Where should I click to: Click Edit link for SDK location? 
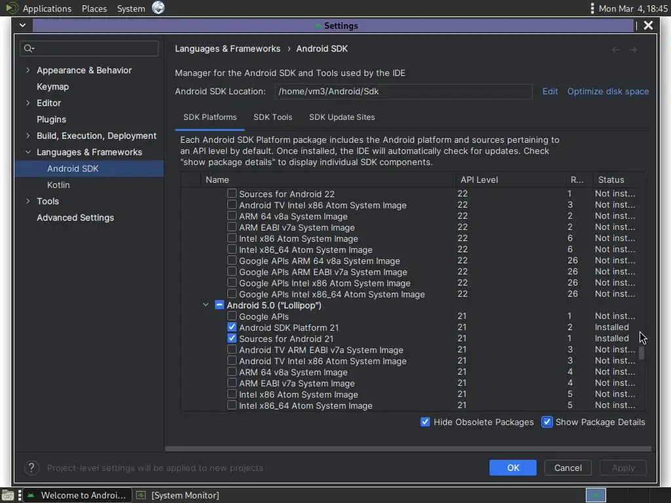[x=550, y=91]
